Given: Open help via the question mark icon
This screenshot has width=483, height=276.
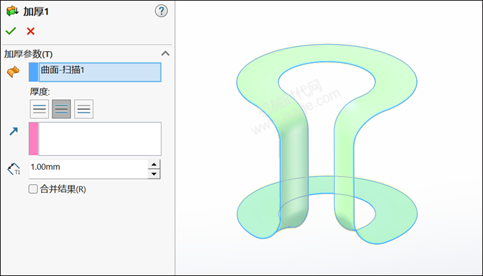Looking at the screenshot, I should point(161,10).
